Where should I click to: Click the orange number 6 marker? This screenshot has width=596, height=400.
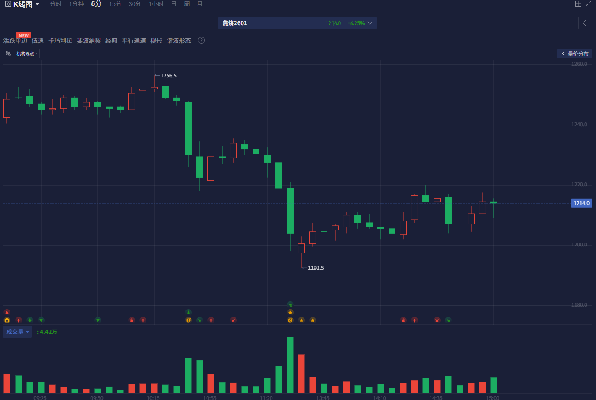point(290,320)
